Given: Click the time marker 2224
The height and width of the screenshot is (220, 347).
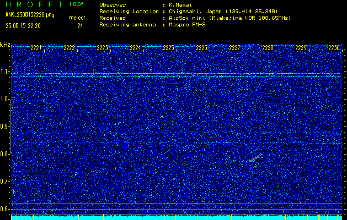Looking at the screenshot, I should (135, 48).
